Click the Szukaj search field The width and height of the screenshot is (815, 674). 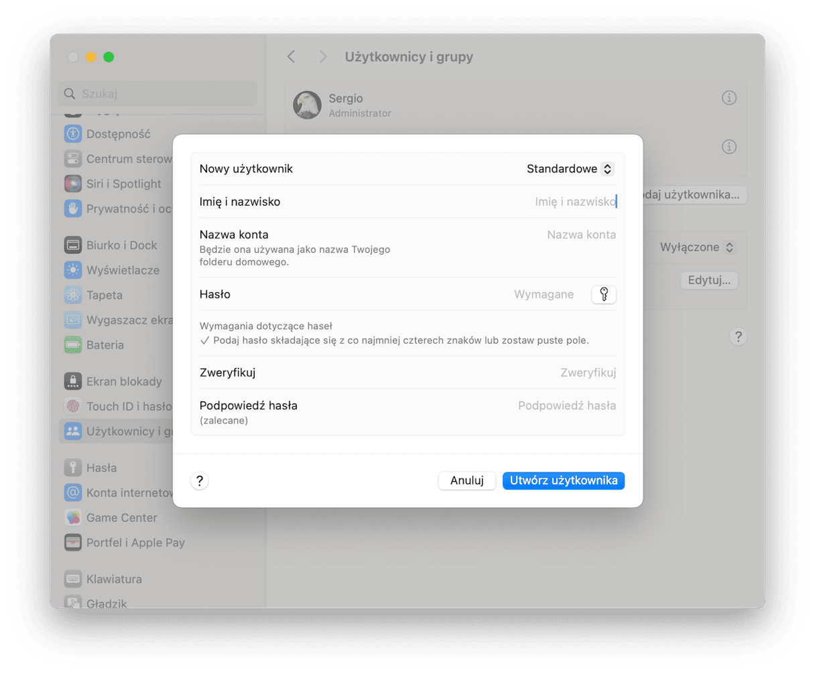pos(158,94)
